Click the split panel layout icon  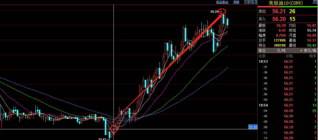[x=255, y=2]
